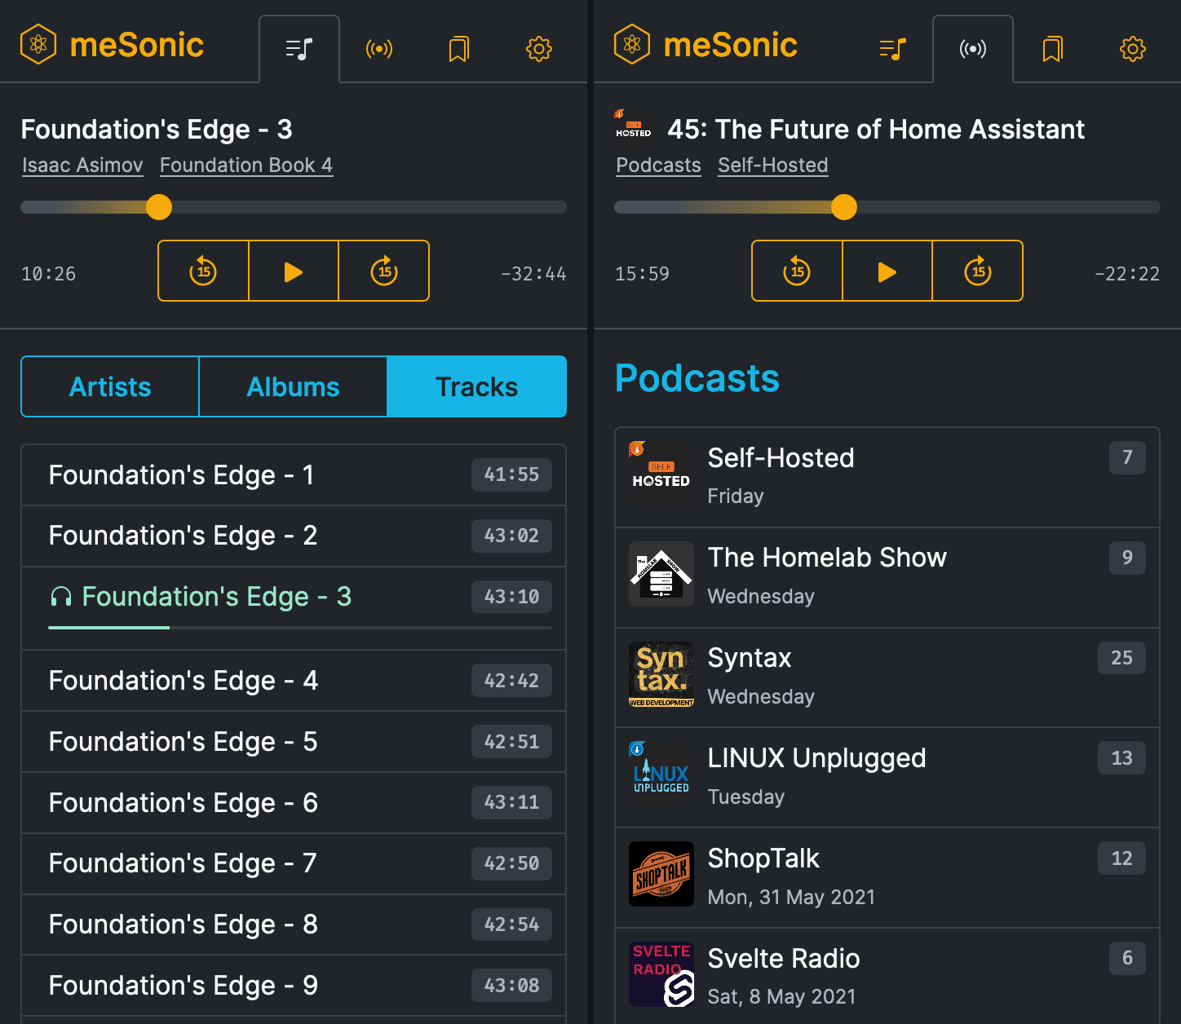Select track Foundation's Edge - 1
Viewport: 1181px width, 1024px height.
click(294, 475)
